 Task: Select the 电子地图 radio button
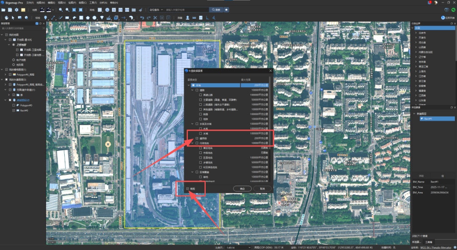(x=14, y=60)
